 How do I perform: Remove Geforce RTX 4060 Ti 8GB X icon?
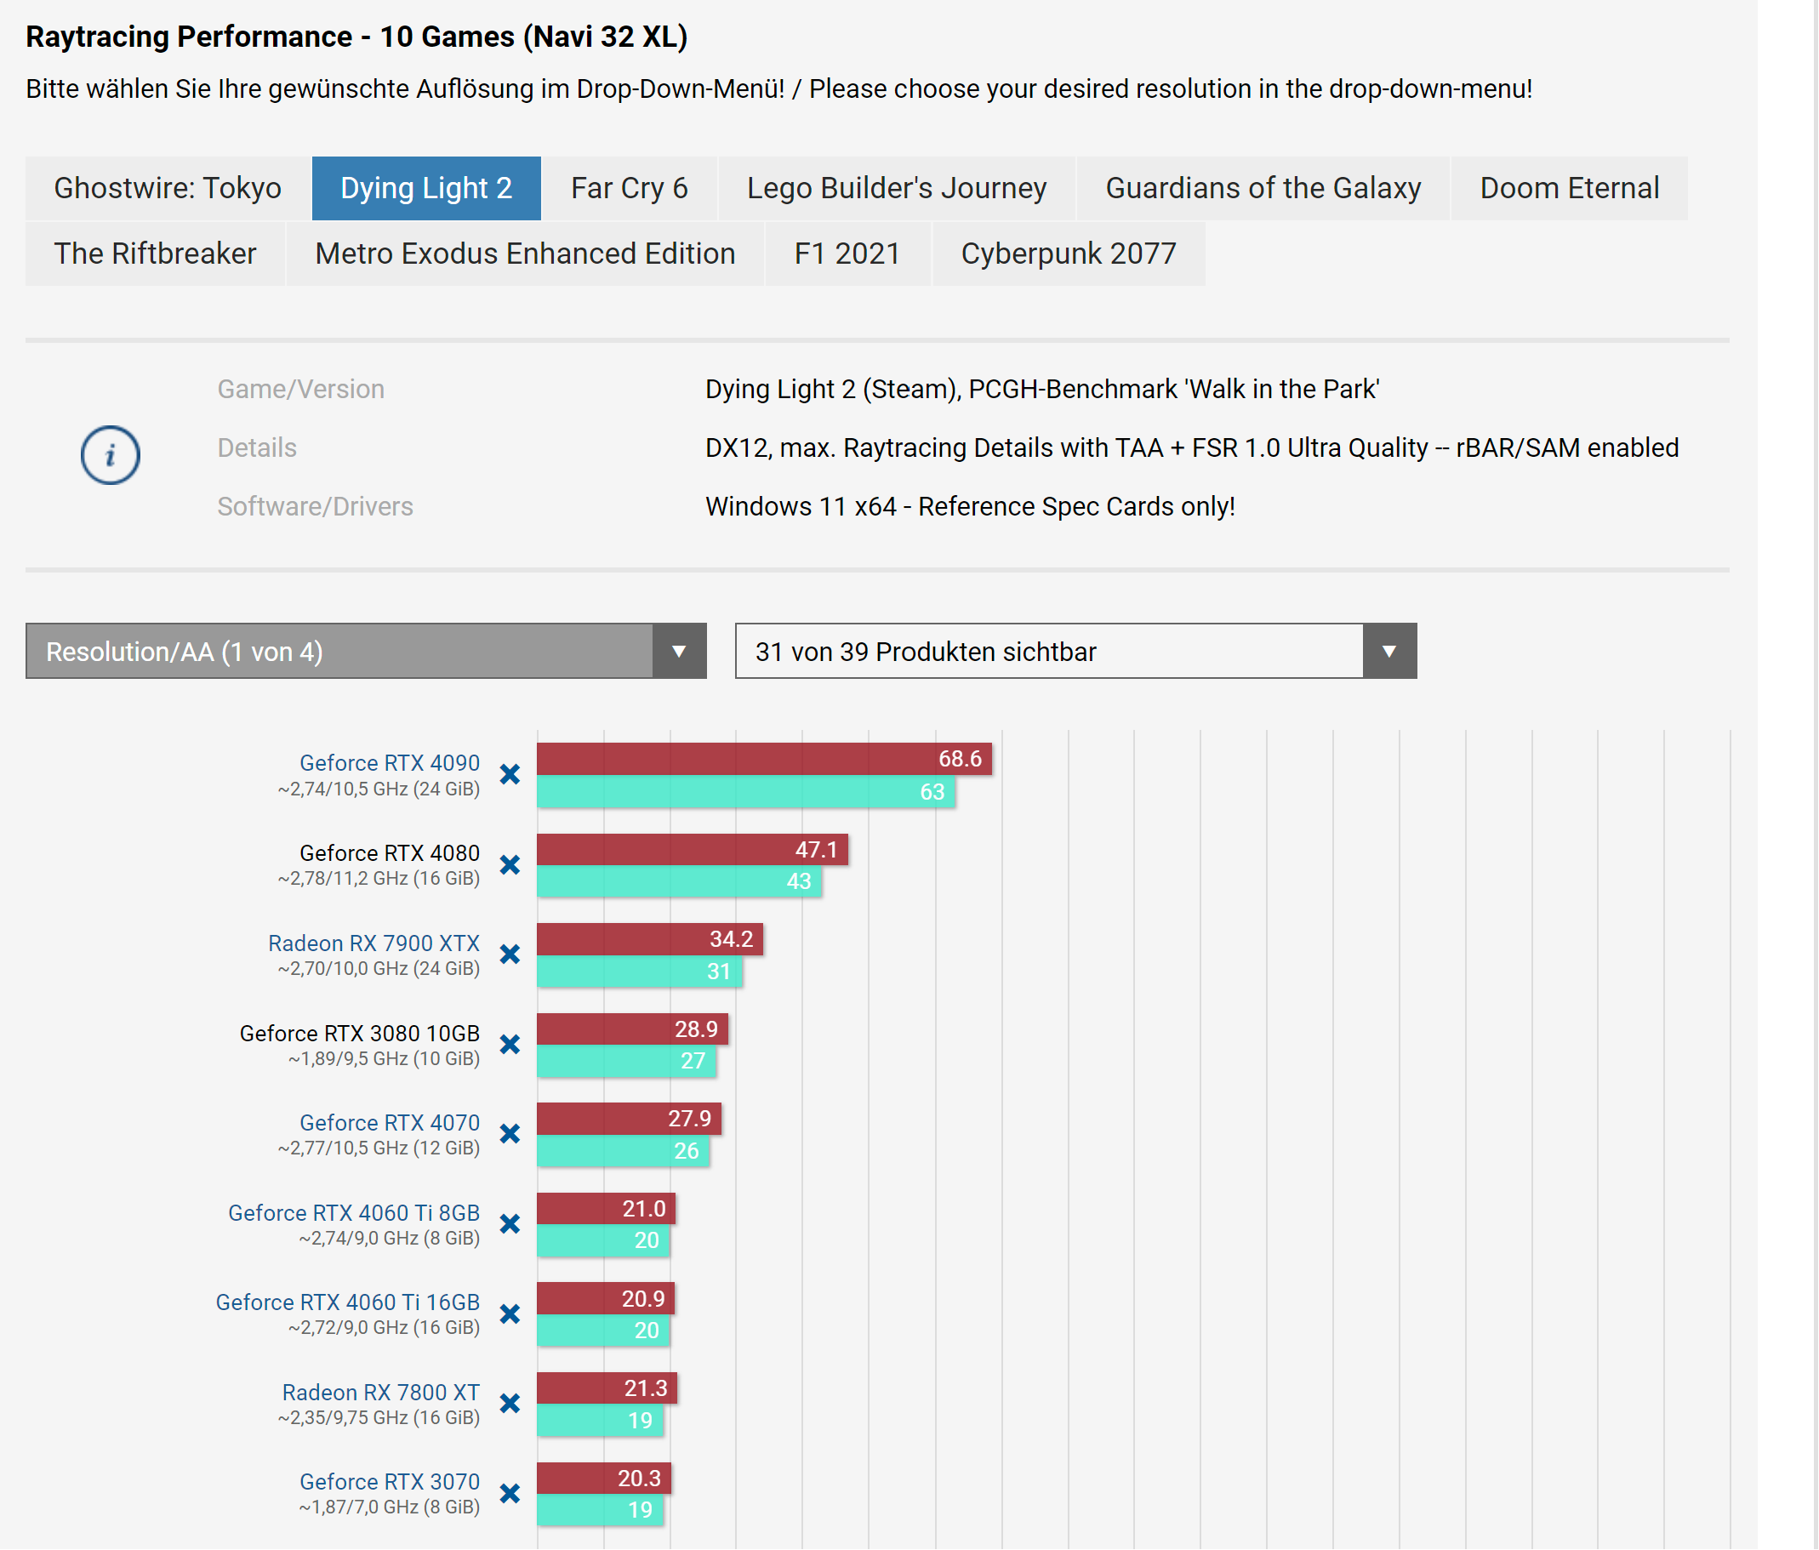(509, 1224)
